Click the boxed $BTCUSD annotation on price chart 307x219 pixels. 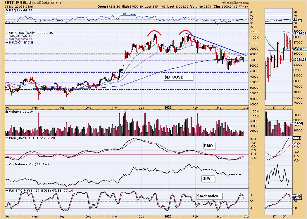click(x=178, y=77)
